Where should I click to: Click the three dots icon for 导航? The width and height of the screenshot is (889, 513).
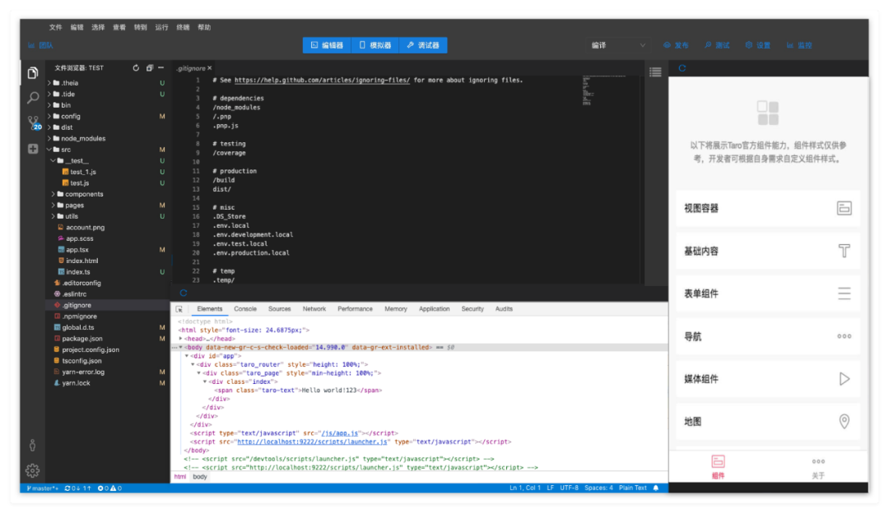[x=845, y=336]
